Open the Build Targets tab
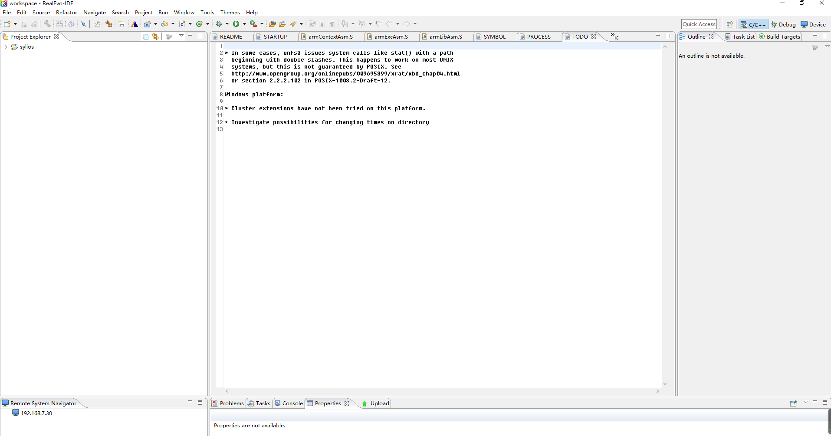Screen dimensions: 831x436 (779, 36)
